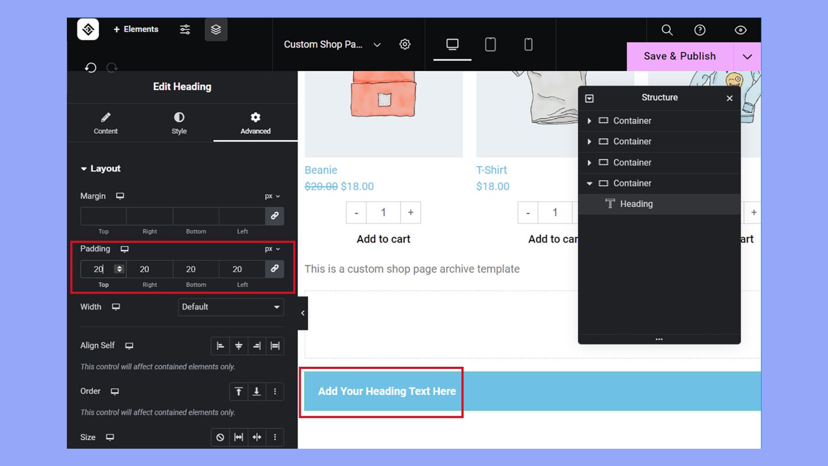Click the Padding values link icon
The image size is (828, 466).
tap(275, 269)
